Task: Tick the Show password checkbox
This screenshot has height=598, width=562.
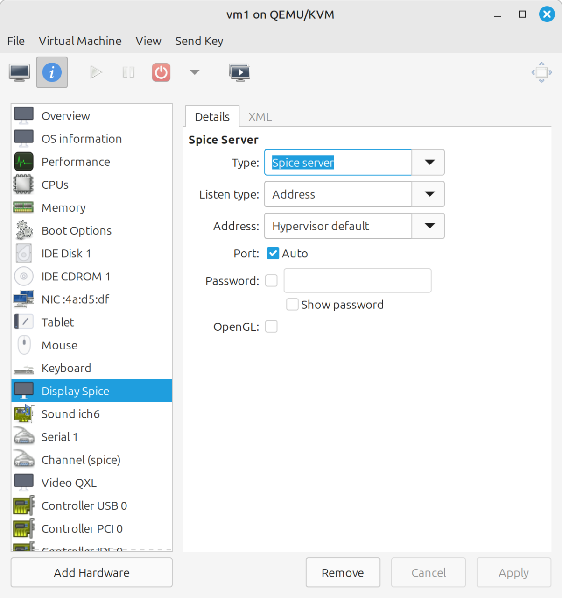Action: [x=292, y=305]
